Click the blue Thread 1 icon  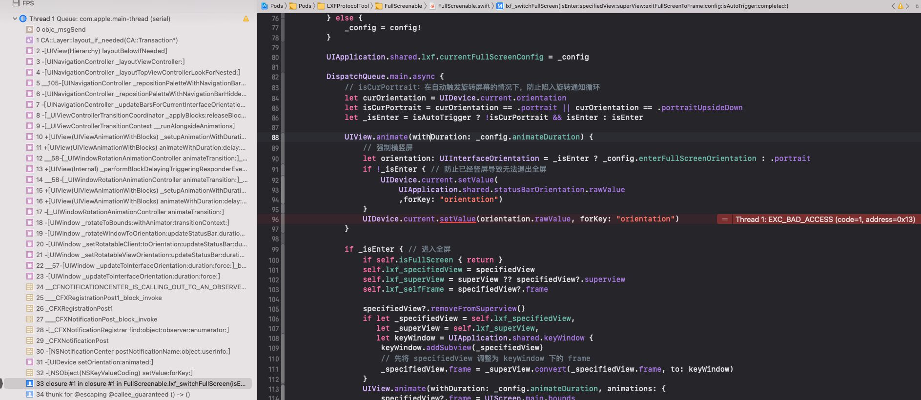coord(23,19)
